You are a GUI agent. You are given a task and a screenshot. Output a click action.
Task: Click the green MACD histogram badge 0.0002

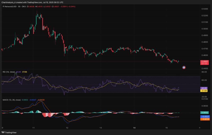[204, 113]
